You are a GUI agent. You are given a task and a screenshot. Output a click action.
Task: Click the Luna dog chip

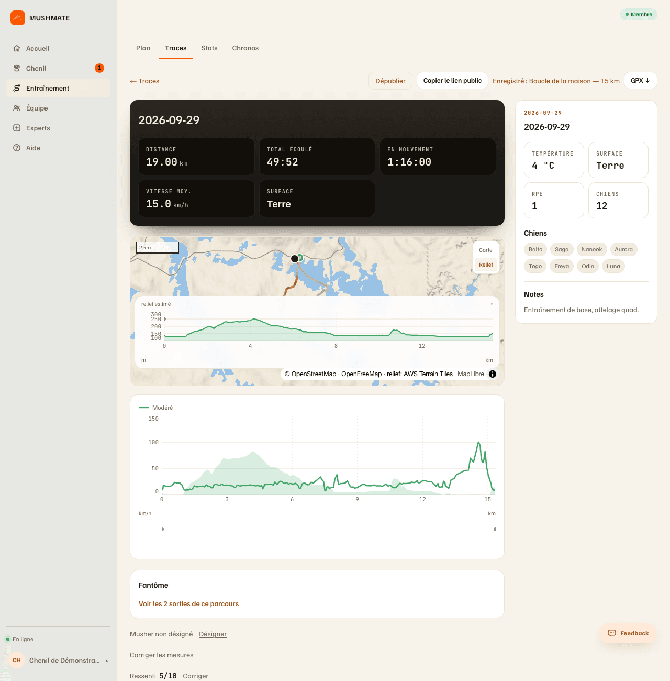613,266
